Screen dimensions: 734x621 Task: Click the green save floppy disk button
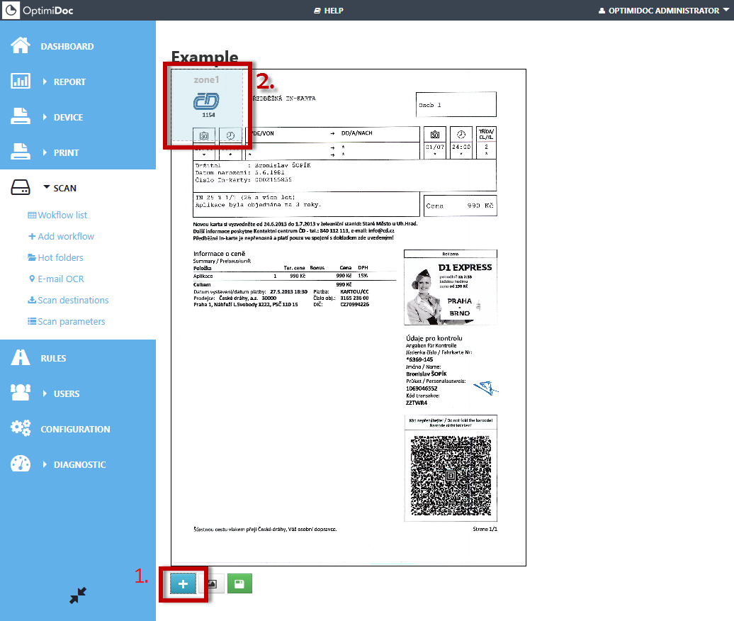tap(239, 584)
